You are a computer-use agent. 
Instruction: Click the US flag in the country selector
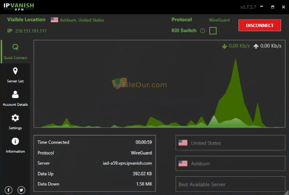(183, 143)
